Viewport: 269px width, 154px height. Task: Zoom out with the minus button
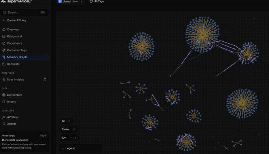tap(71, 138)
